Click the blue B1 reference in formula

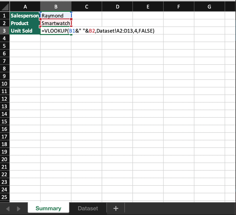72,31
